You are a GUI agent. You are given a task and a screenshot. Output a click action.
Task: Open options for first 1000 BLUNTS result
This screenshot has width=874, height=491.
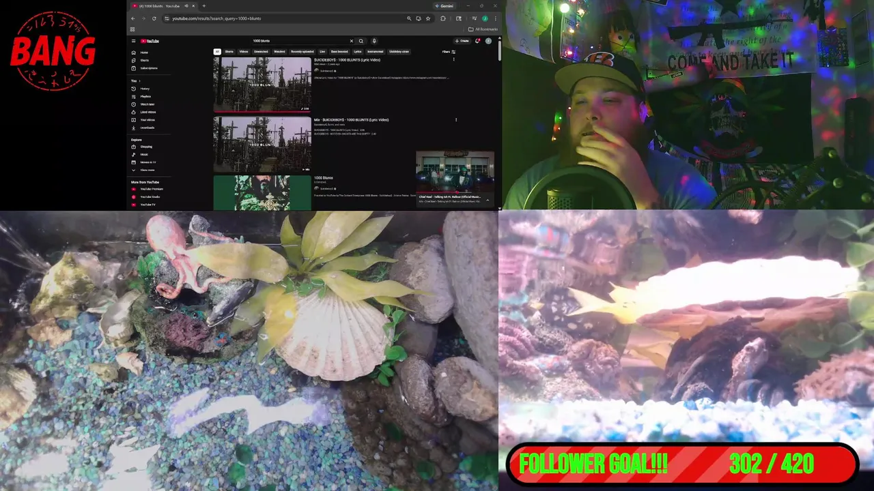click(x=454, y=60)
